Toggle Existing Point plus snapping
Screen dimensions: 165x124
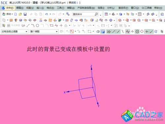click(x=147, y=32)
